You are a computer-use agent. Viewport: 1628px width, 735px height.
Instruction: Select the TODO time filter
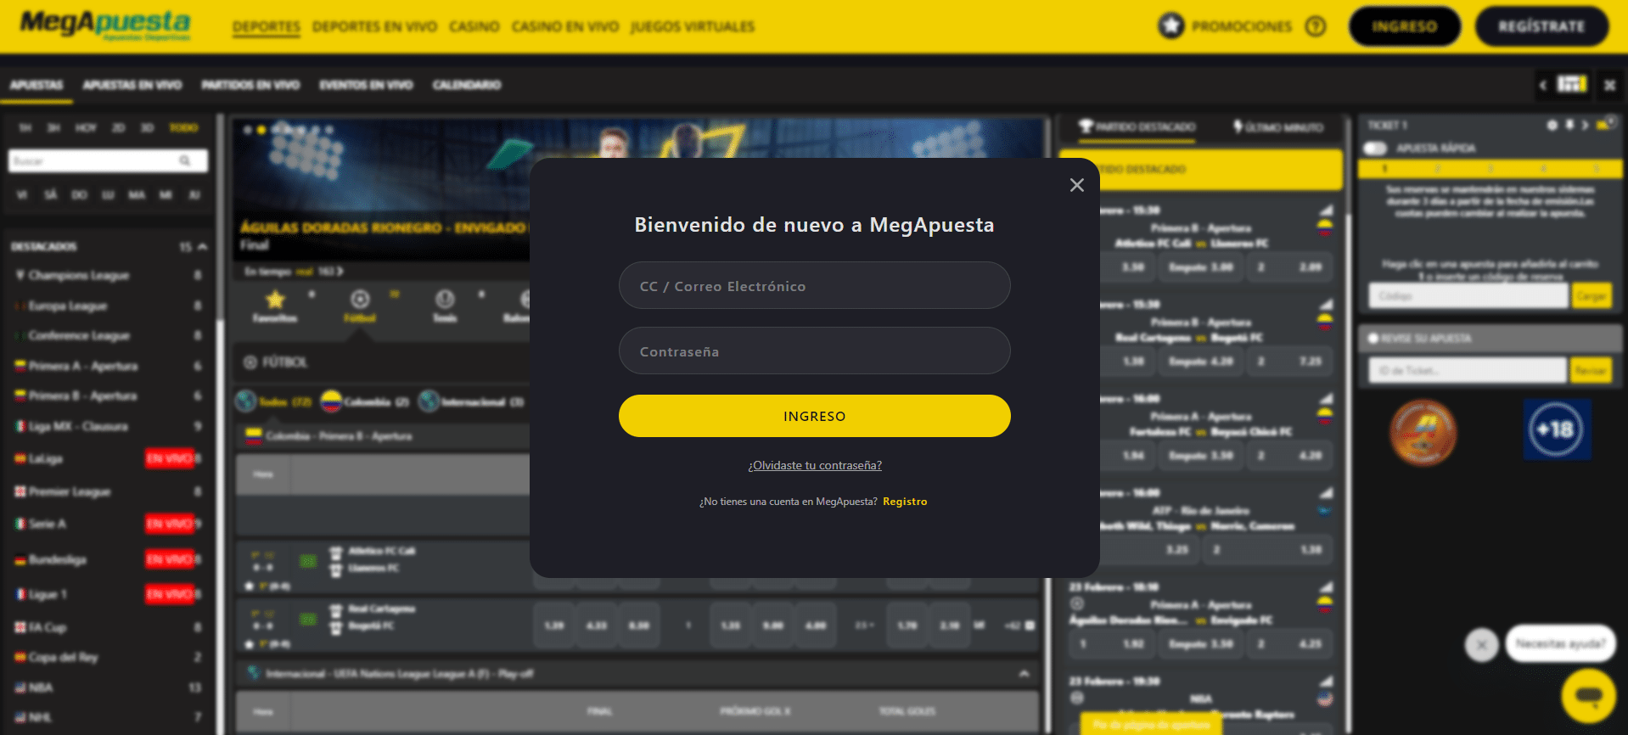pyautogui.click(x=183, y=127)
